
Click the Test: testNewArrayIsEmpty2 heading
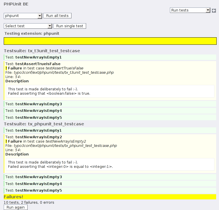coord(34,137)
